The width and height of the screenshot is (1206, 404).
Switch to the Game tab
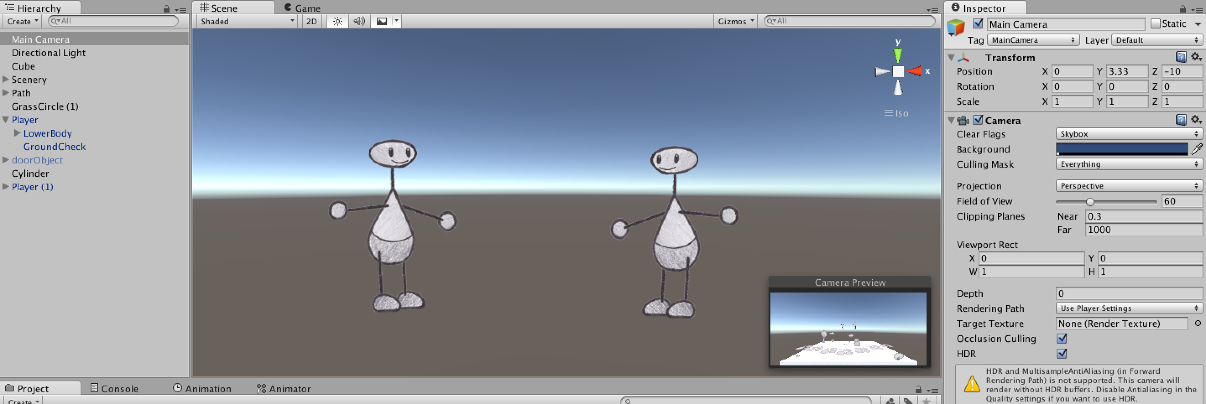click(x=303, y=8)
